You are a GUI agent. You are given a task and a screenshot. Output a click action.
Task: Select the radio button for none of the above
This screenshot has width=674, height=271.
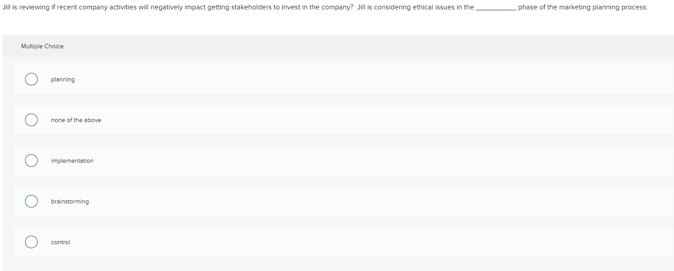pos(31,120)
